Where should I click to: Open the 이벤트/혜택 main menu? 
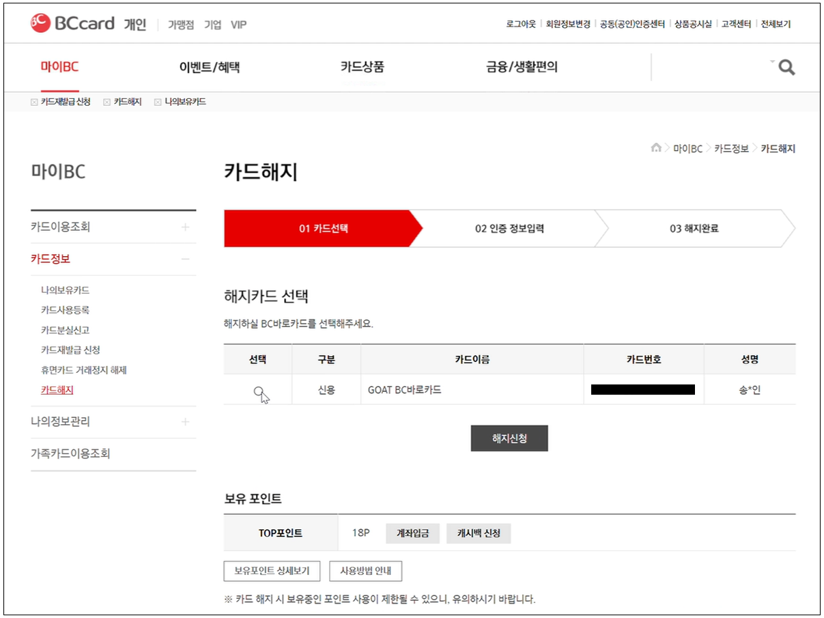[x=209, y=67]
